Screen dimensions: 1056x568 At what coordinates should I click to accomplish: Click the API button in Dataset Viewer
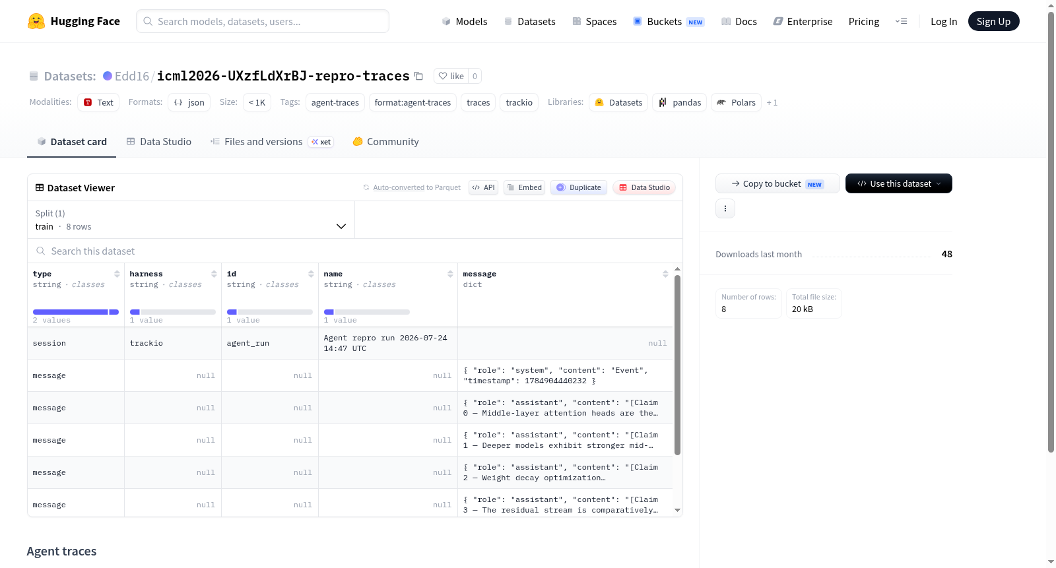click(483, 187)
